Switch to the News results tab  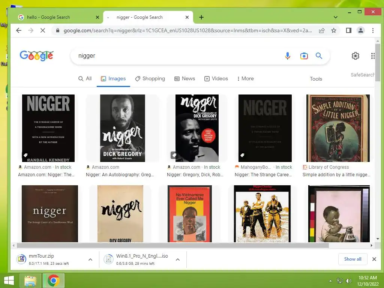tap(184, 79)
